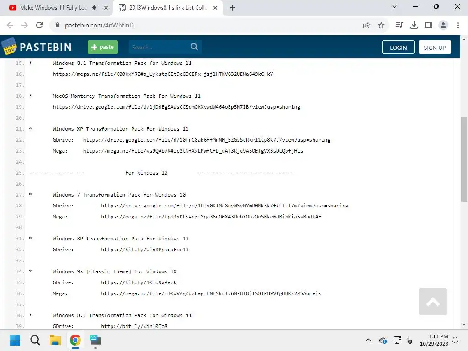Reload the Pastebin page

(x=39, y=26)
